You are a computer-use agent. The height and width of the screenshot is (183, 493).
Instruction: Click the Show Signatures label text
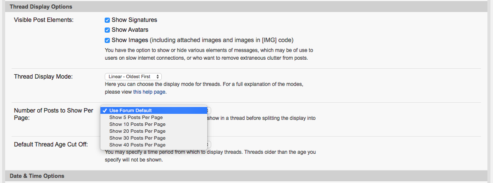134,20
